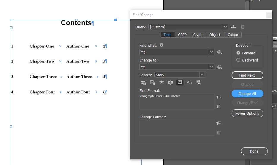This screenshot has width=277, height=165.
Task: Click the 'Author Two' text
Action: [78, 62]
